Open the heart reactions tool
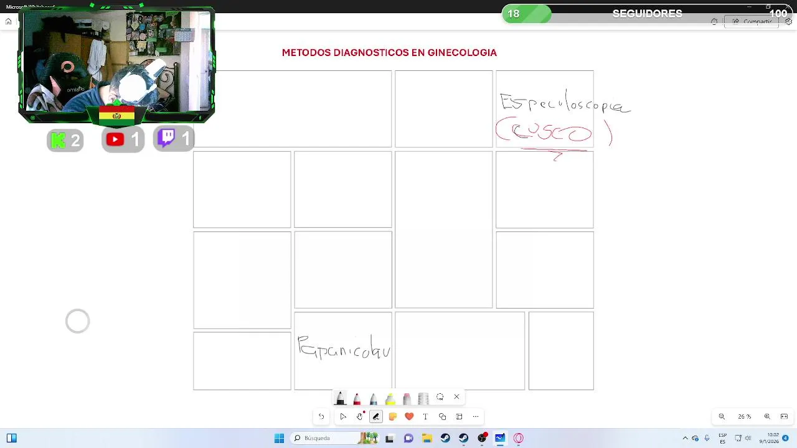Viewport: 797px width, 448px height. click(409, 417)
